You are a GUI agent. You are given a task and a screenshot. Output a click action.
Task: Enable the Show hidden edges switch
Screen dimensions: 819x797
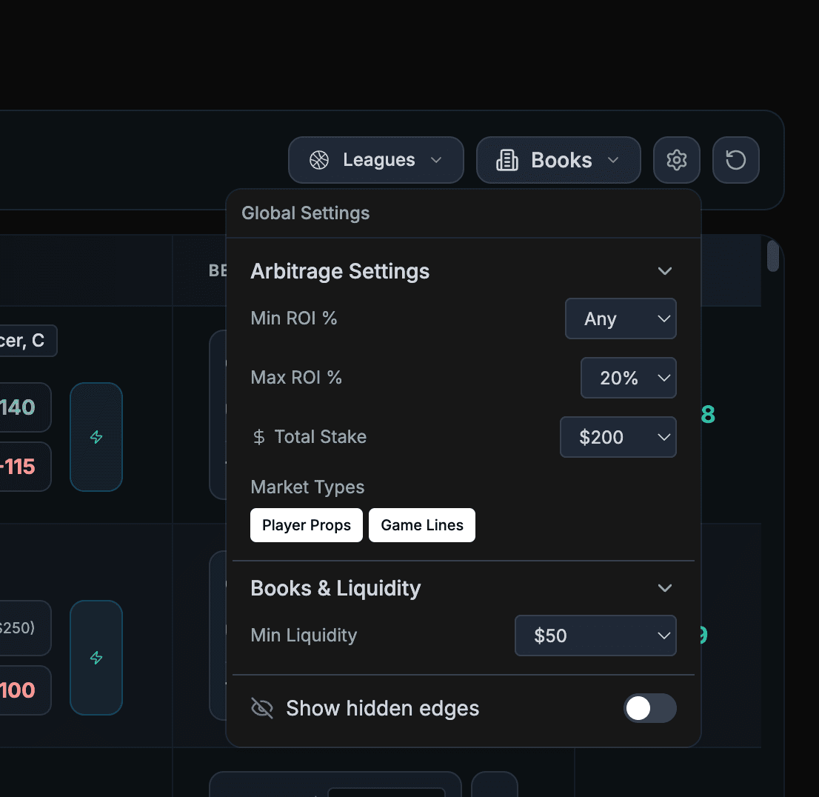(x=649, y=708)
